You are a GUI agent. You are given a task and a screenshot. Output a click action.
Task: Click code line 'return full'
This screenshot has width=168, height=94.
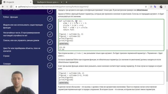pyautogui.click(x=69, y=30)
